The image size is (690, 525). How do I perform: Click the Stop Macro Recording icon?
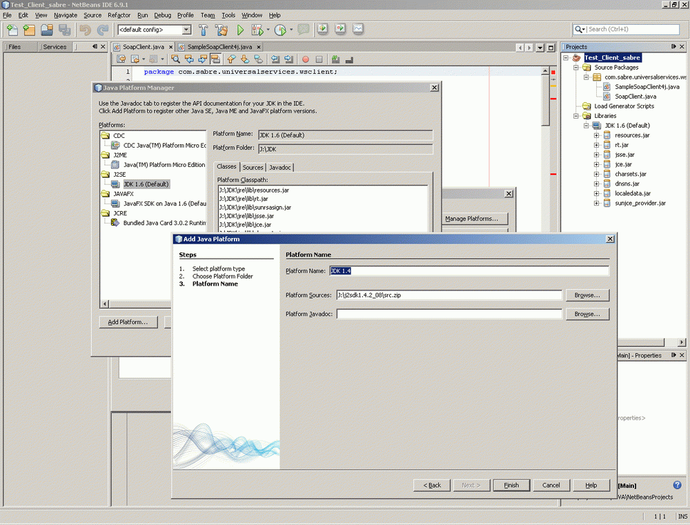(319, 59)
